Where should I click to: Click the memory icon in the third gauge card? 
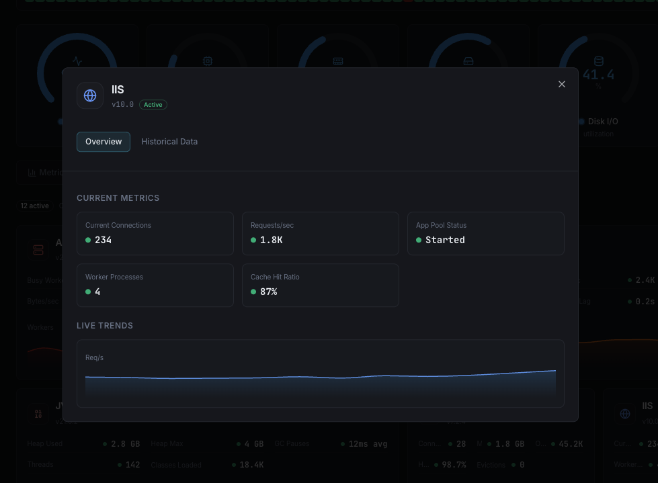[337, 60]
